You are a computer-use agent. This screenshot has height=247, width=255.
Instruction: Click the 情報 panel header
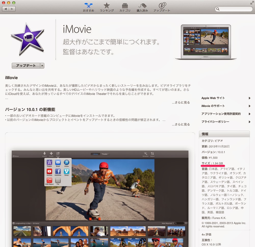[224, 134]
